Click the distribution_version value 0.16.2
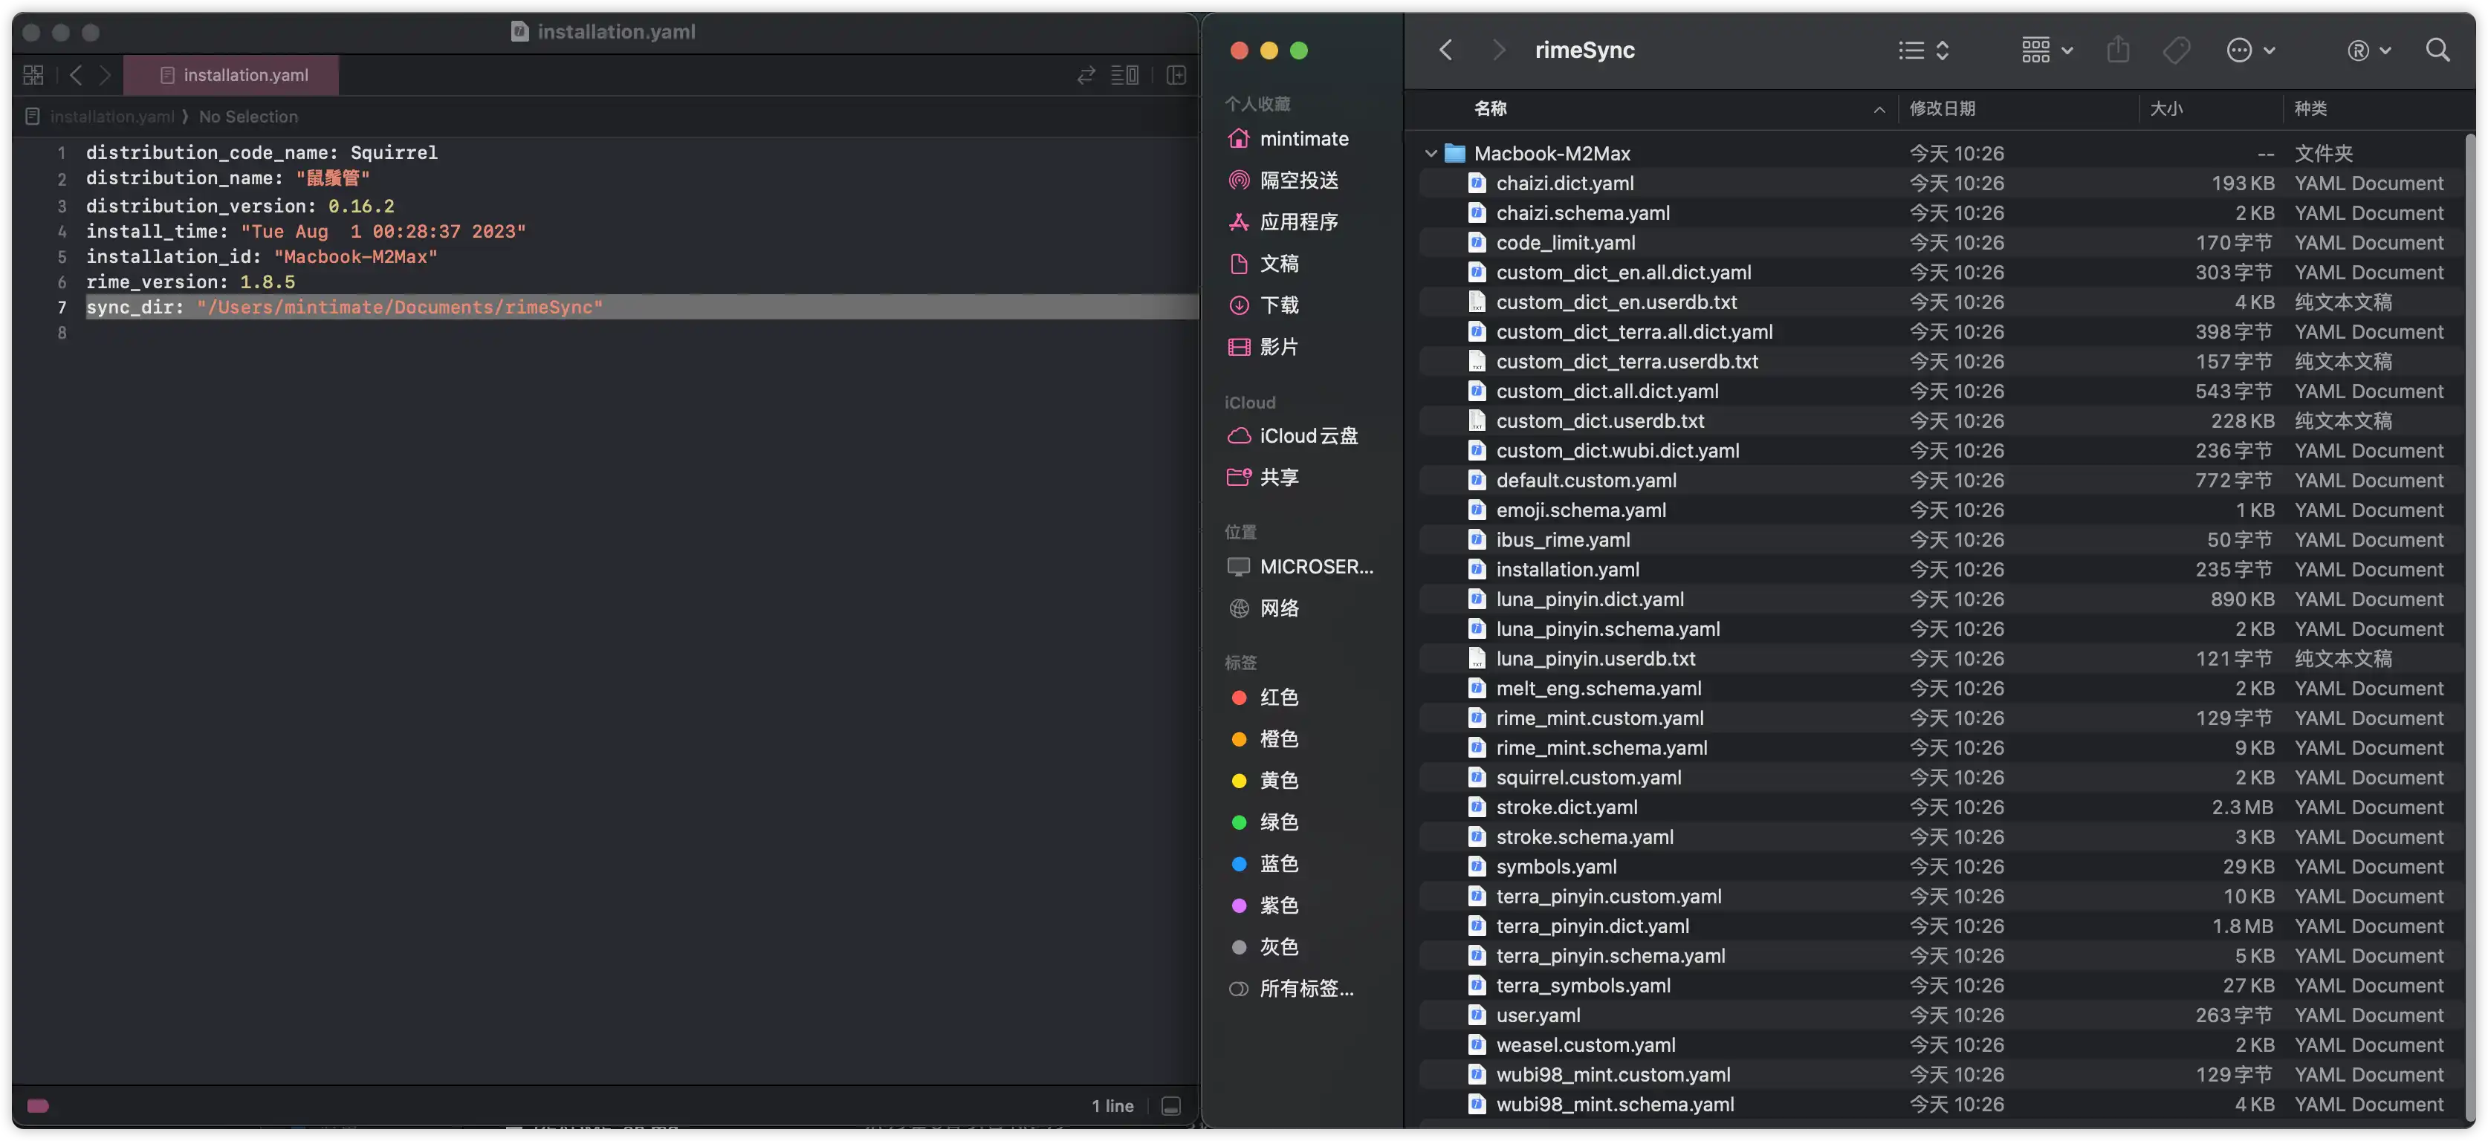Viewport: 2488px width, 1141px height. pyautogui.click(x=361, y=206)
